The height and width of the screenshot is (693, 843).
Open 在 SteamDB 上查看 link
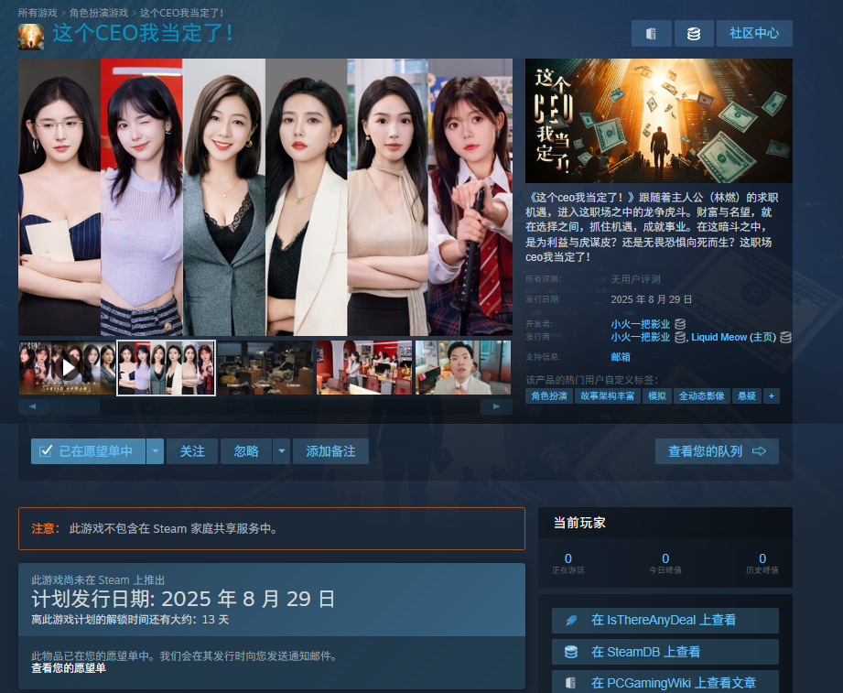coord(665,652)
